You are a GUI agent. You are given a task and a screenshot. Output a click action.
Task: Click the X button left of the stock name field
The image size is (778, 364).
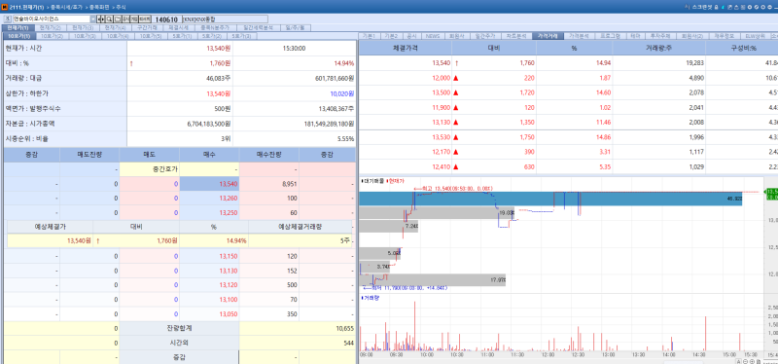[x=8, y=18]
